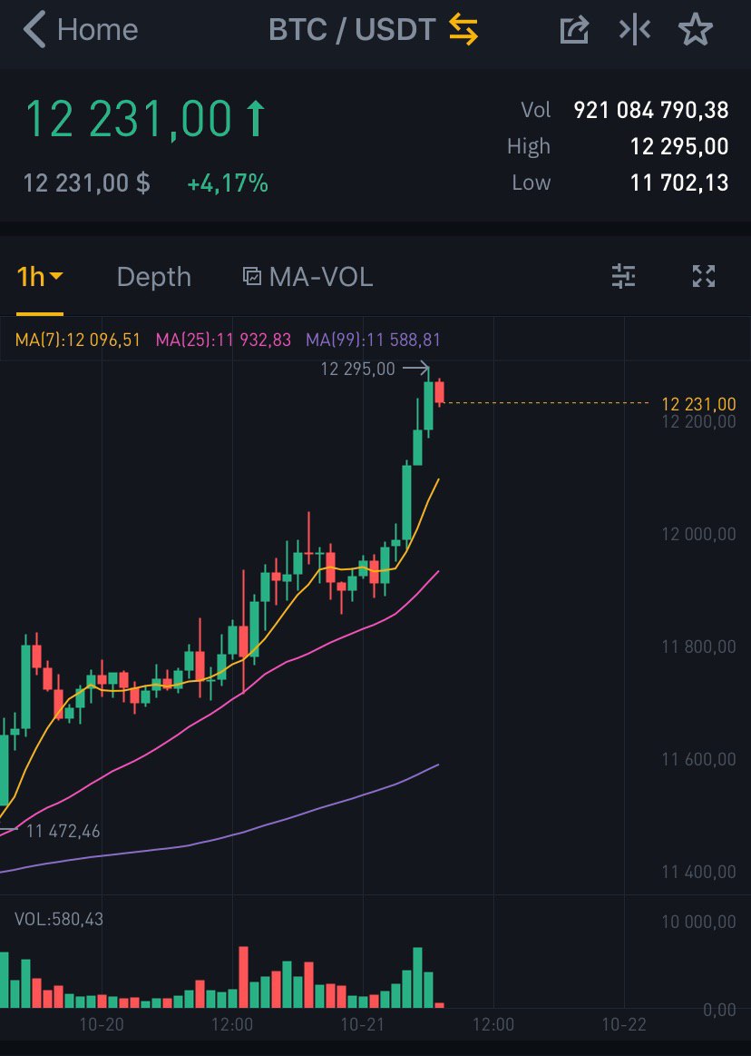Select the MA(25) indicator value label
The height and width of the screenshot is (1056, 751).
tap(224, 340)
